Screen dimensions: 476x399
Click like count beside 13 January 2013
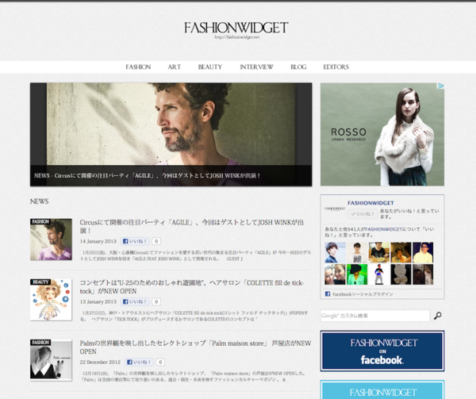[156, 301]
